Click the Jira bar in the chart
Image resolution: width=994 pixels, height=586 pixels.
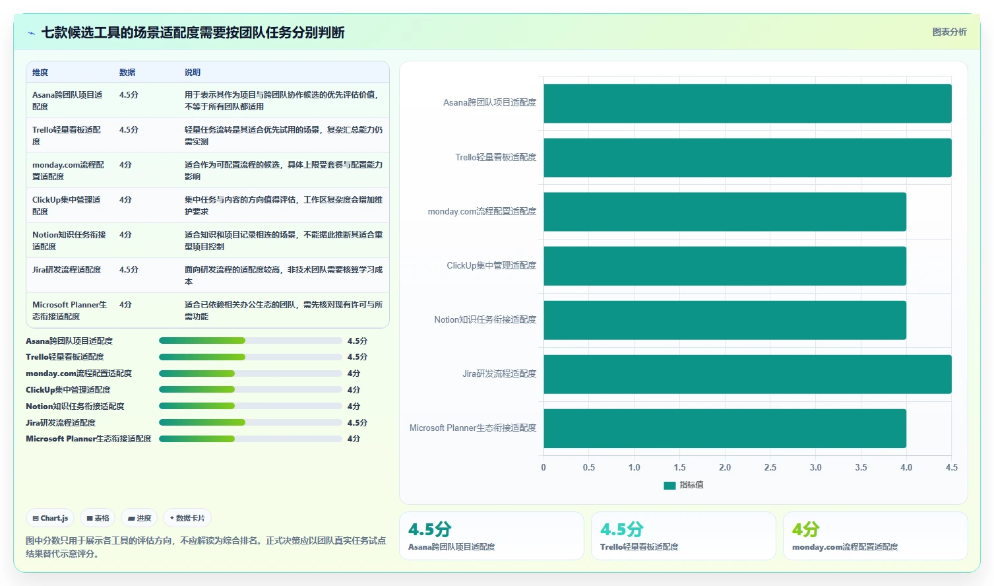[747, 374]
